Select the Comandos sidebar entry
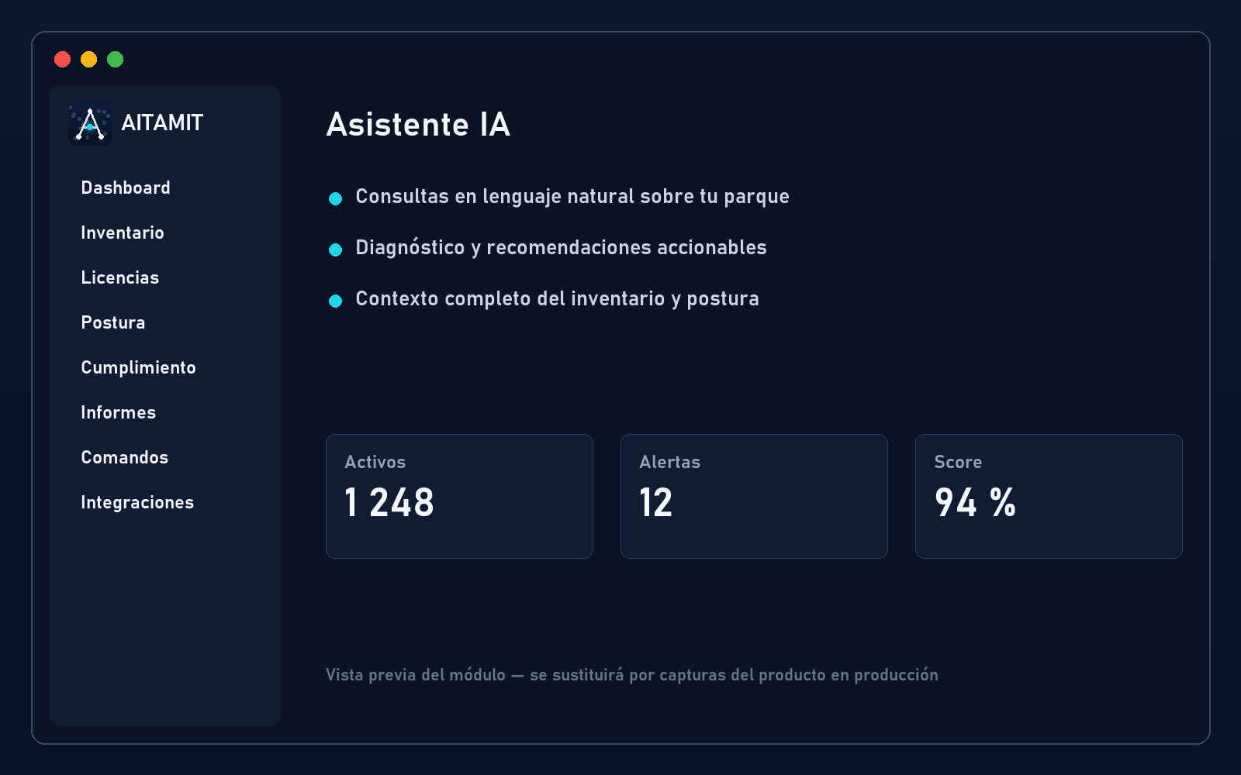The image size is (1241, 775). pos(125,458)
